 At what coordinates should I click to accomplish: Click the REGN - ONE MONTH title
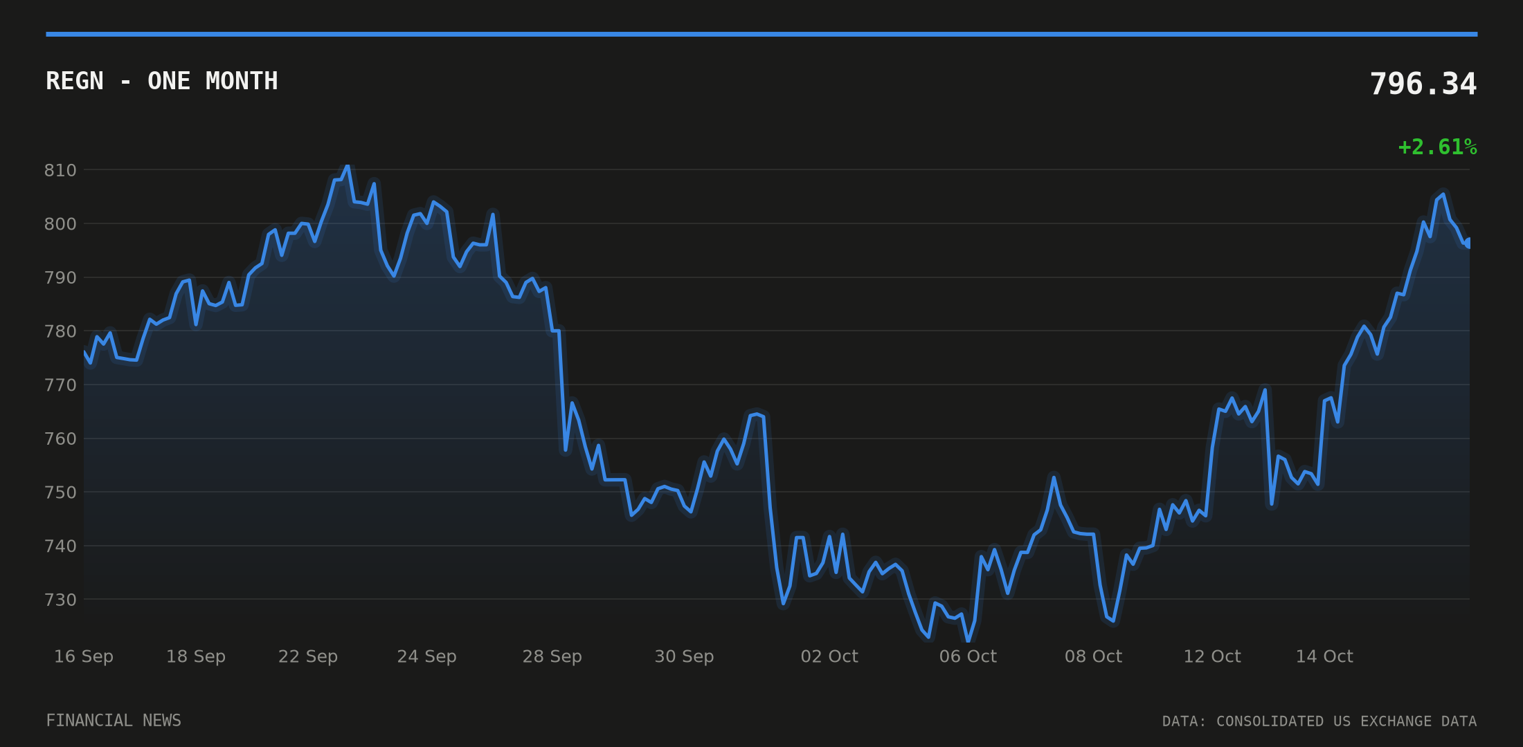point(162,82)
